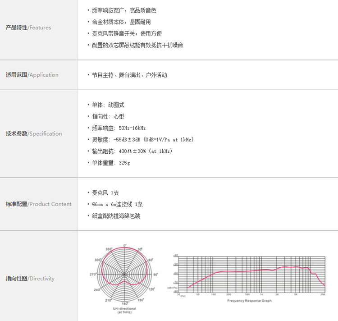Click the Frequency Response Graph caption
The image size is (338, 321).
[x=249, y=301]
